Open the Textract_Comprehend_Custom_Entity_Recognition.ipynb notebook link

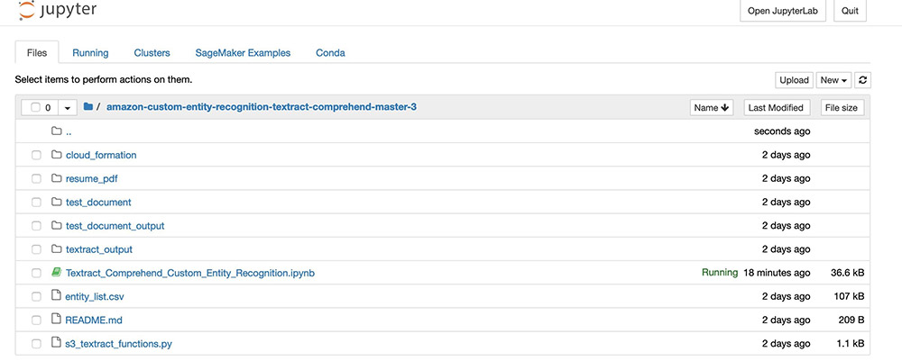189,273
